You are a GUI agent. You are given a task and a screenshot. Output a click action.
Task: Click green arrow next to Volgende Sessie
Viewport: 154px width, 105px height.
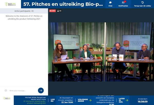pyautogui.click(x=90, y=100)
